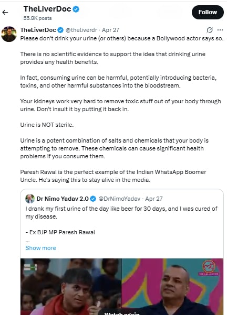The image size is (227, 315).
Task: Open the quoted tweet video thumbnail
Action: point(122,287)
